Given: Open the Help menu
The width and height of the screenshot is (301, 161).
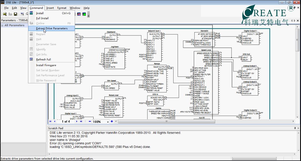Looking at the screenshot, I should pyautogui.click(x=87, y=8).
